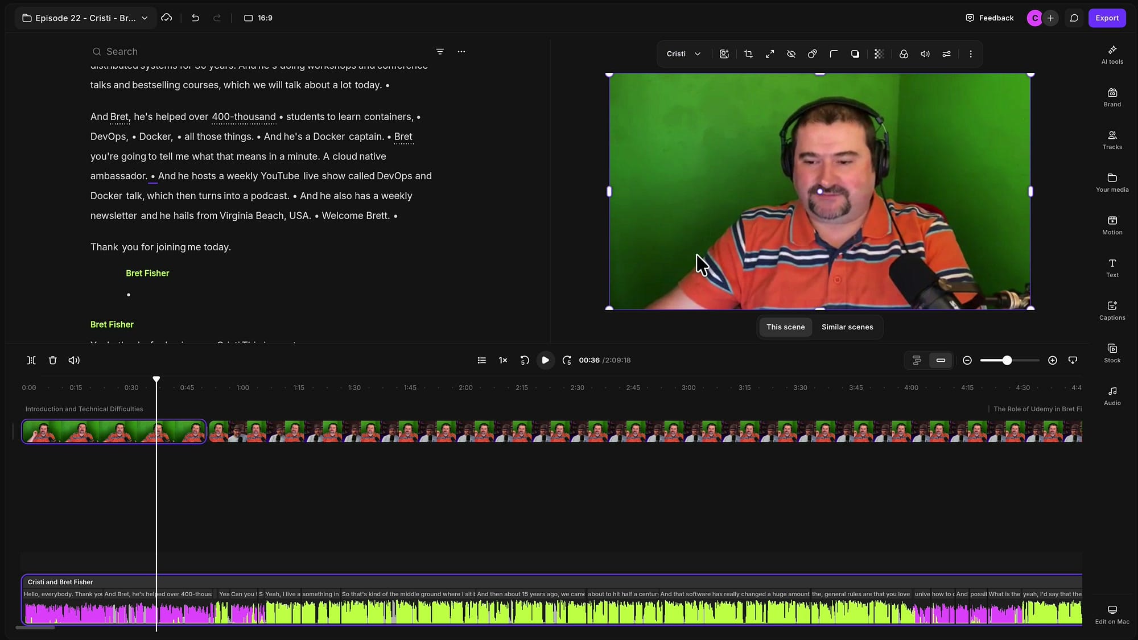Click the cloud sync status icon
The width and height of the screenshot is (1138, 640).
coord(166,18)
